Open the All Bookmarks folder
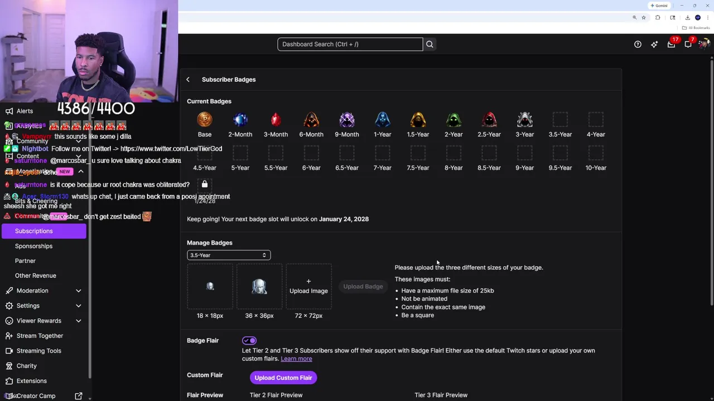Viewport: 714px width, 401px height. pos(696,28)
